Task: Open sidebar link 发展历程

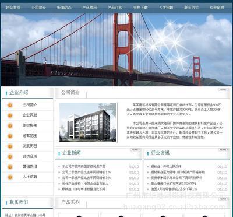Action: [x=30, y=146]
